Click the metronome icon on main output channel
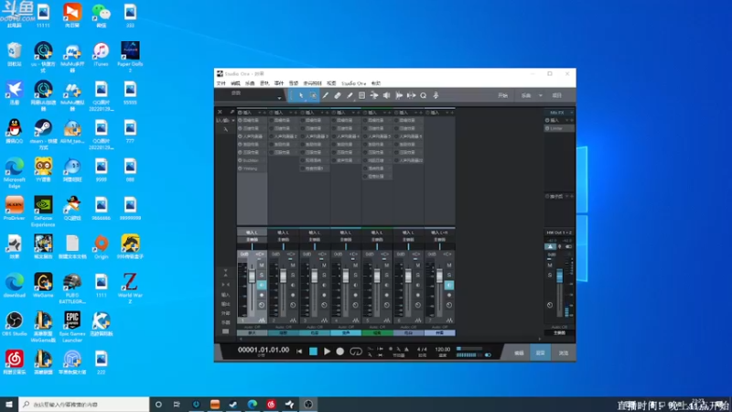 pos(551,246)
